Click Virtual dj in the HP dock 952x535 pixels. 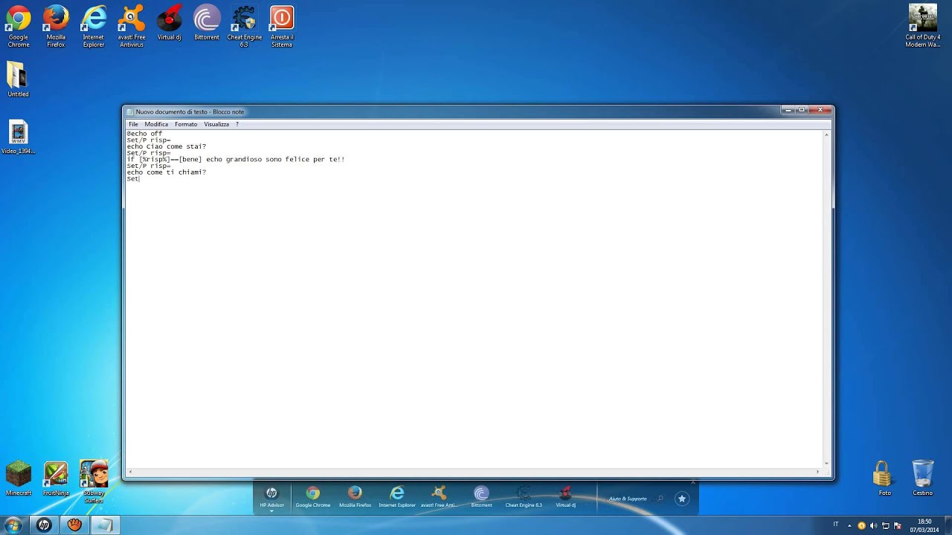pyautogui.click(x=565, y=497)
